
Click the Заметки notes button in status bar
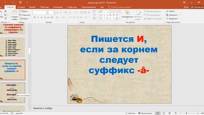tap(130, 113)
